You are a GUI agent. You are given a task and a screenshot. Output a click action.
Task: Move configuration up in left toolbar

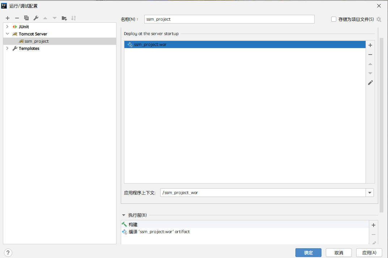coord(45,18)
